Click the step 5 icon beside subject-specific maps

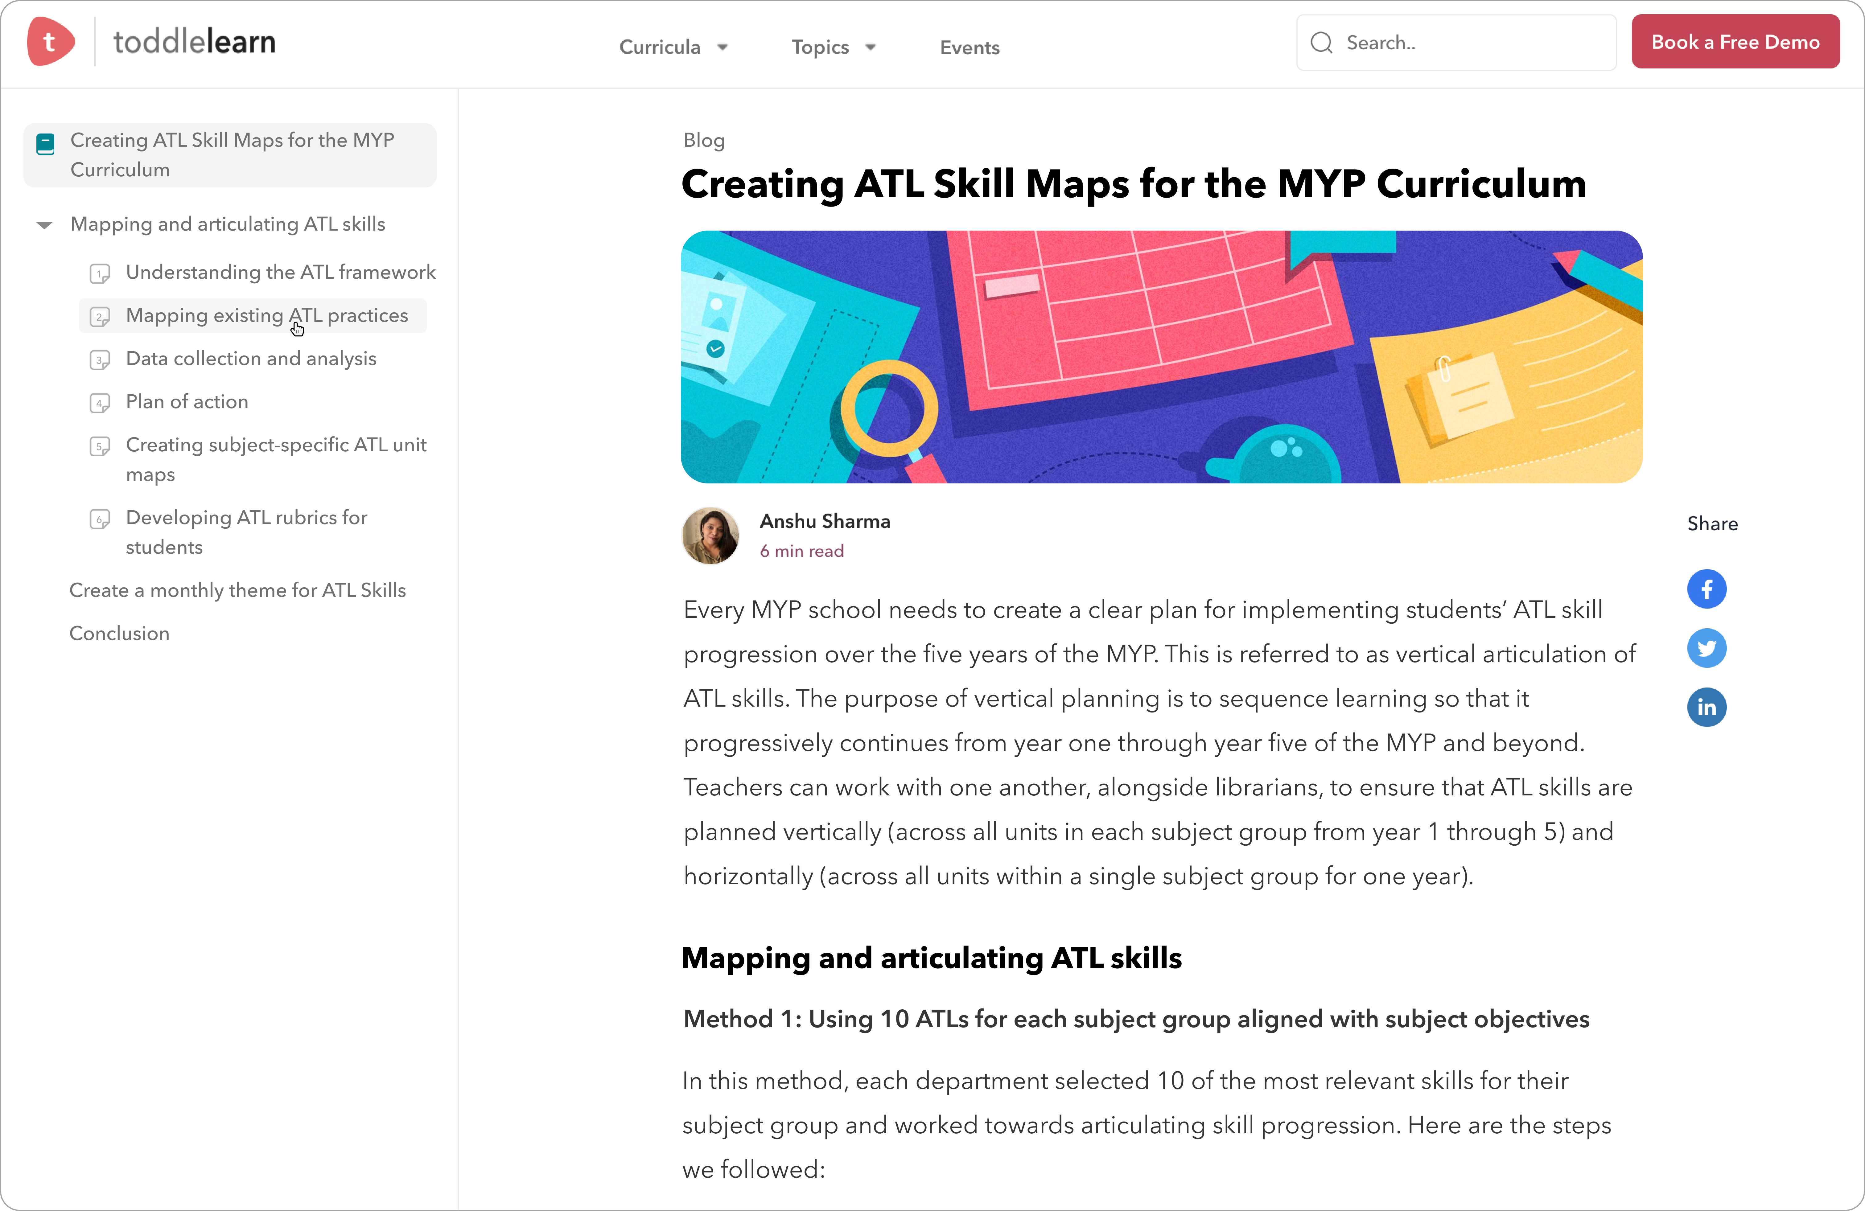(100, 446)
